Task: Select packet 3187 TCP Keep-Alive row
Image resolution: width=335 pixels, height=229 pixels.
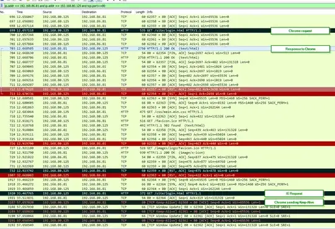Action: point(167,202)
